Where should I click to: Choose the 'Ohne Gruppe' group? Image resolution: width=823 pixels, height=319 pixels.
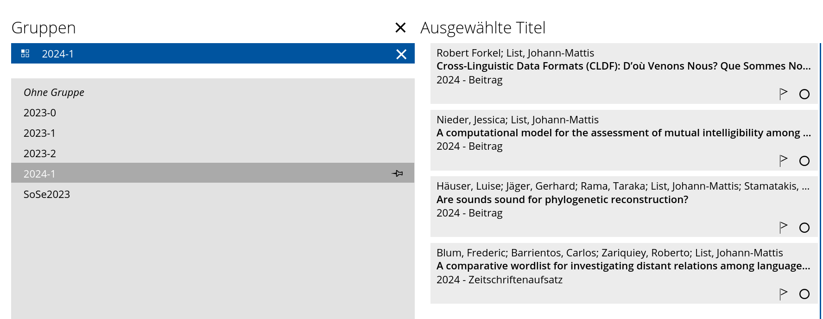point(54,92)
